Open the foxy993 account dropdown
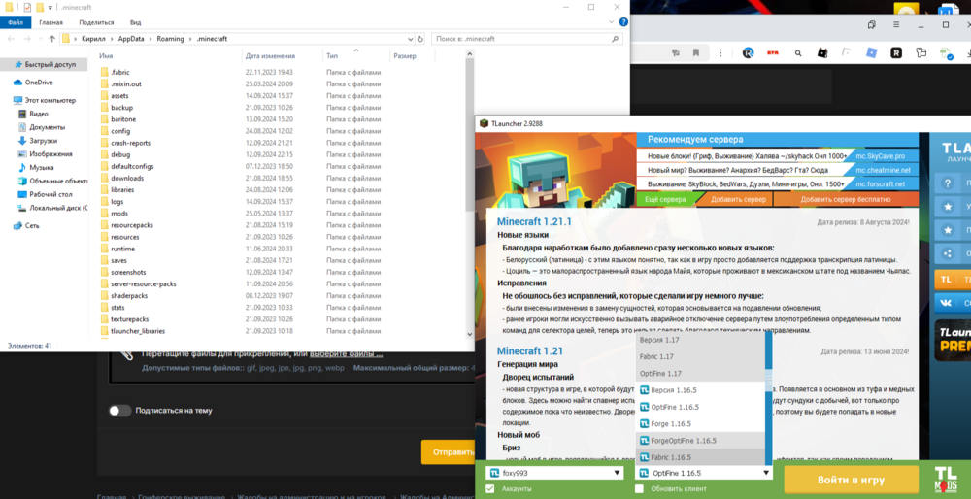Viewport: 971px width, 499px height. pos(554,473)
